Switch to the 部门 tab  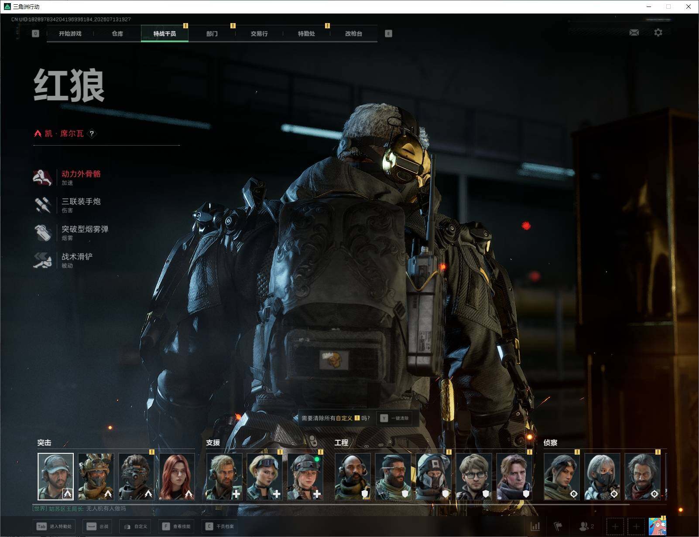point(212,34)
